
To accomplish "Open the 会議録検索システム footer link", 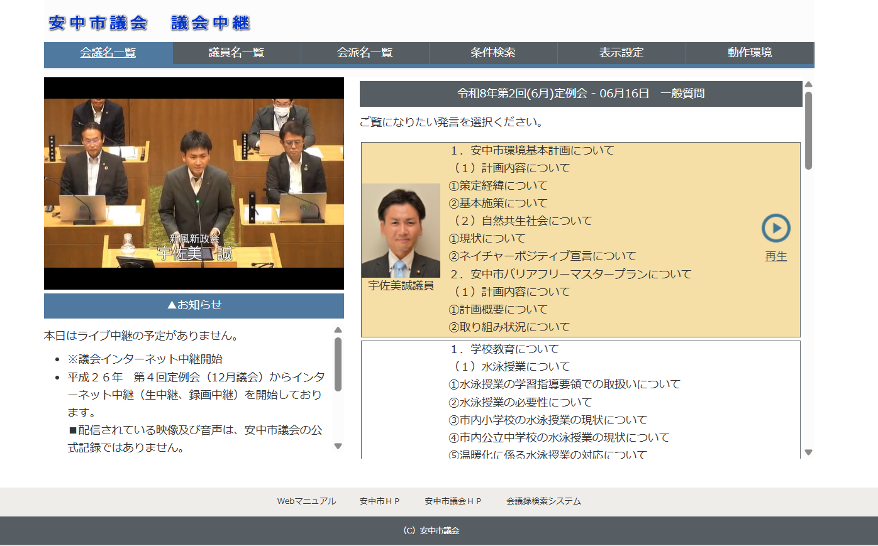I will click(x=544, y=501).
